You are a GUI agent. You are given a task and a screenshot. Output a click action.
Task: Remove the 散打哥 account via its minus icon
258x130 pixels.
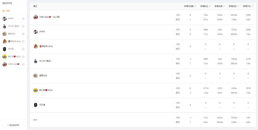(x=23, y=57)
